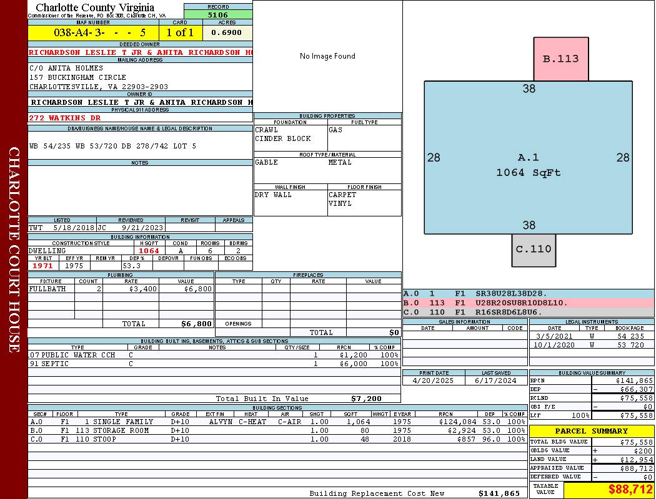
Task: Click the yellow PARCEL SUMMARY header
Action: 591,431
